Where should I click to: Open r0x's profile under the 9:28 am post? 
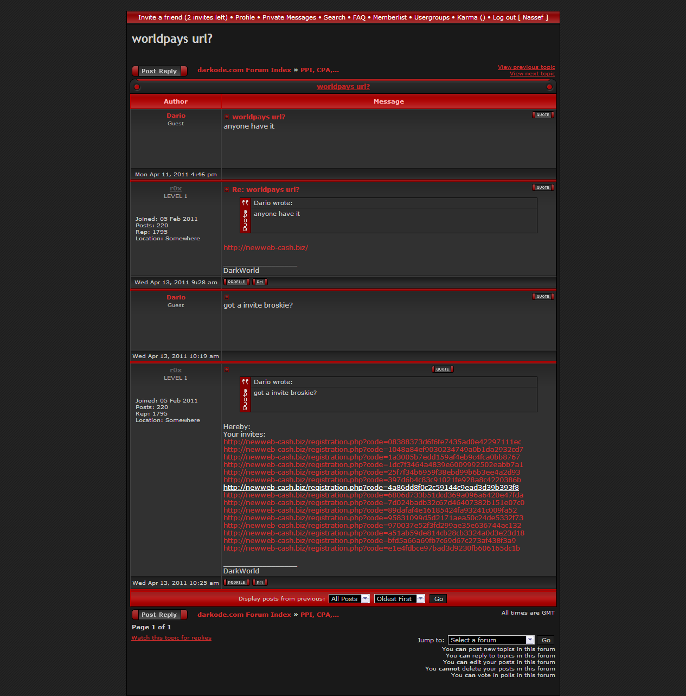(x=236, y=282)
